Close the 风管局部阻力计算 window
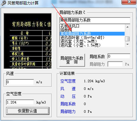 (x=129, y=2)
